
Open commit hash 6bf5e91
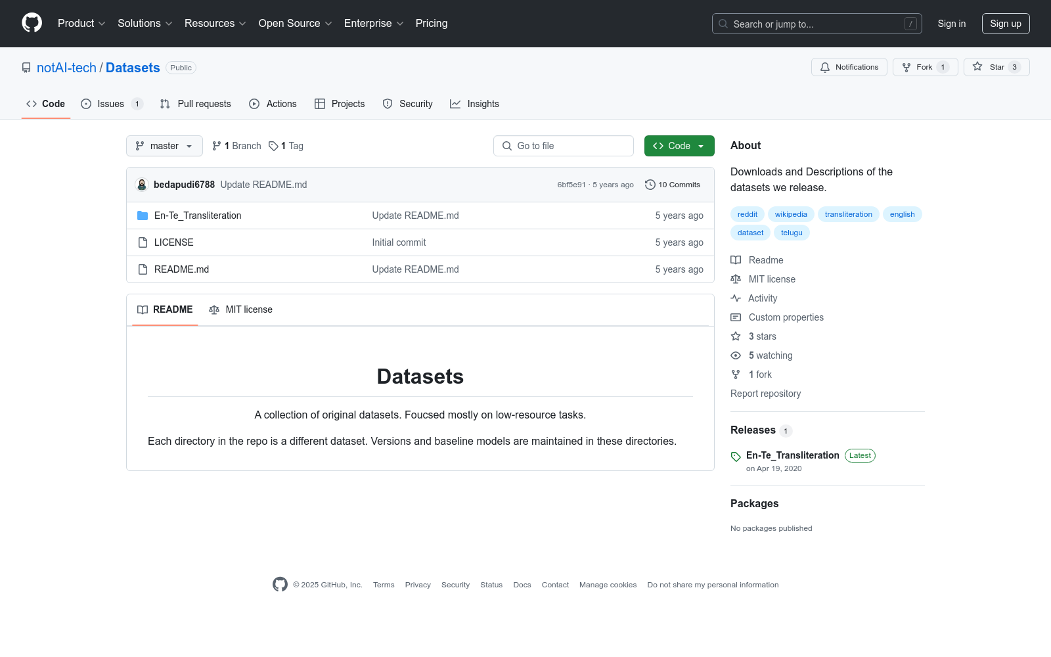[571, 185]
